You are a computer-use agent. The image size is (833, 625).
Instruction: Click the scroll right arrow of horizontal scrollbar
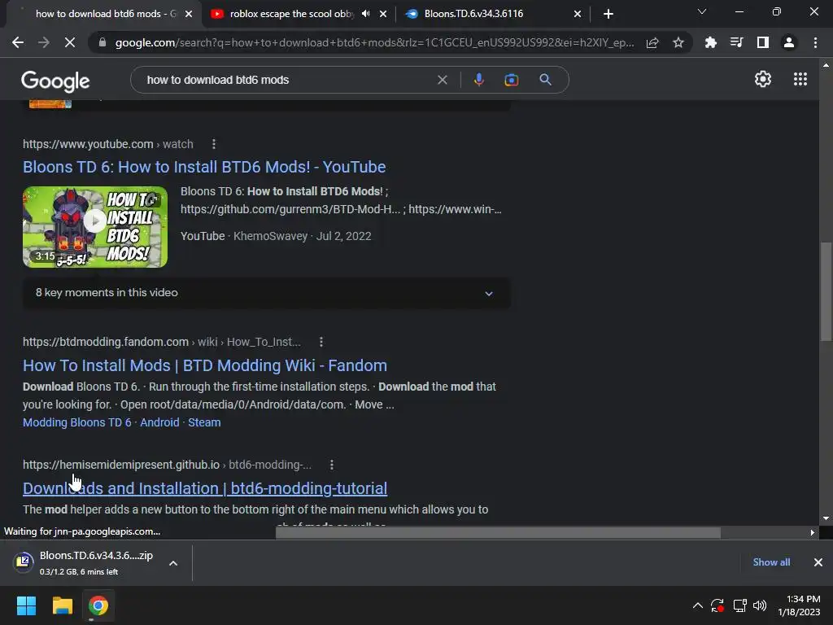point(812,532)
